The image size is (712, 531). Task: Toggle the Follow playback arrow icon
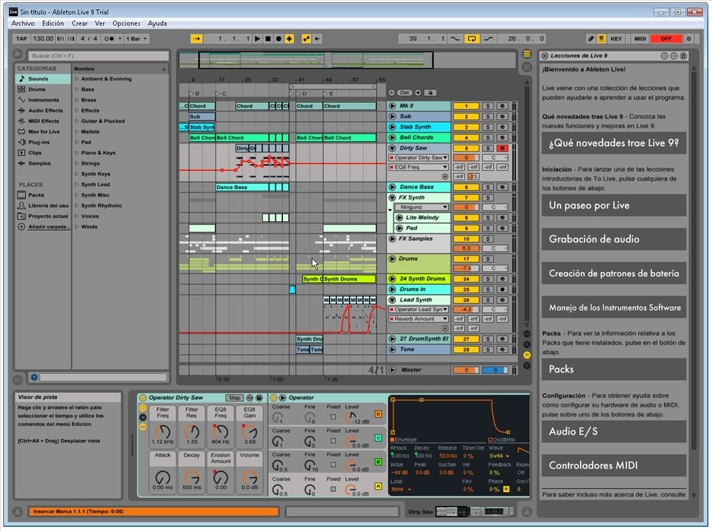[x=196, y=39]
